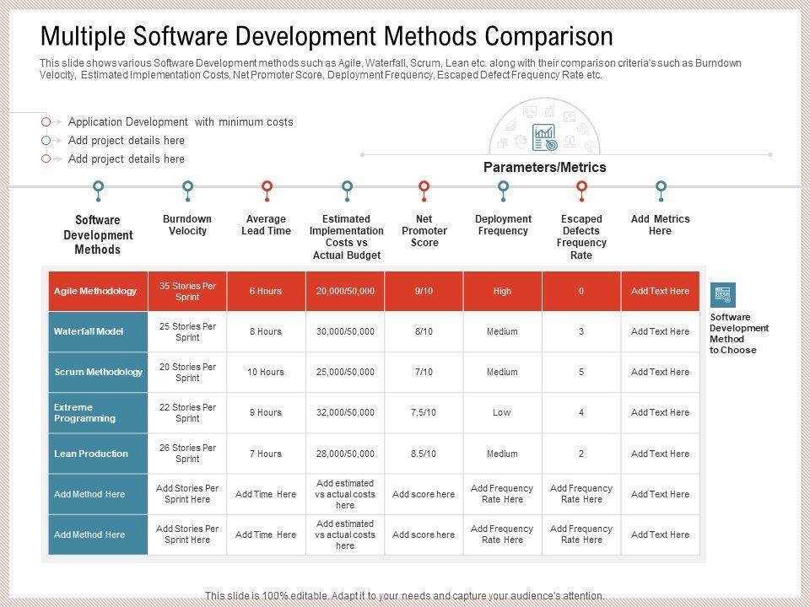Click the pin marker above Deployment Frequency
810x607 pixels.
click(503, 186)
